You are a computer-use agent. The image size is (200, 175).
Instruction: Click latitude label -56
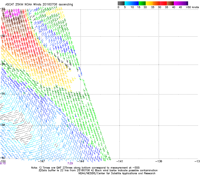click(2, 93)
